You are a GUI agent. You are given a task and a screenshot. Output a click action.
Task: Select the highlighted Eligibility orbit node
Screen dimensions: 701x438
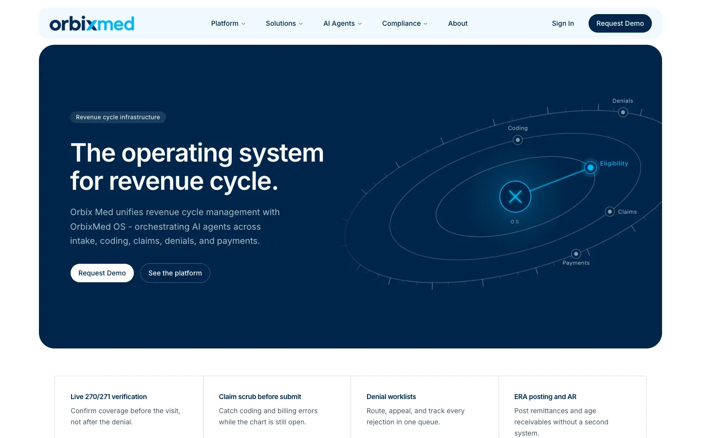(590, 167)
